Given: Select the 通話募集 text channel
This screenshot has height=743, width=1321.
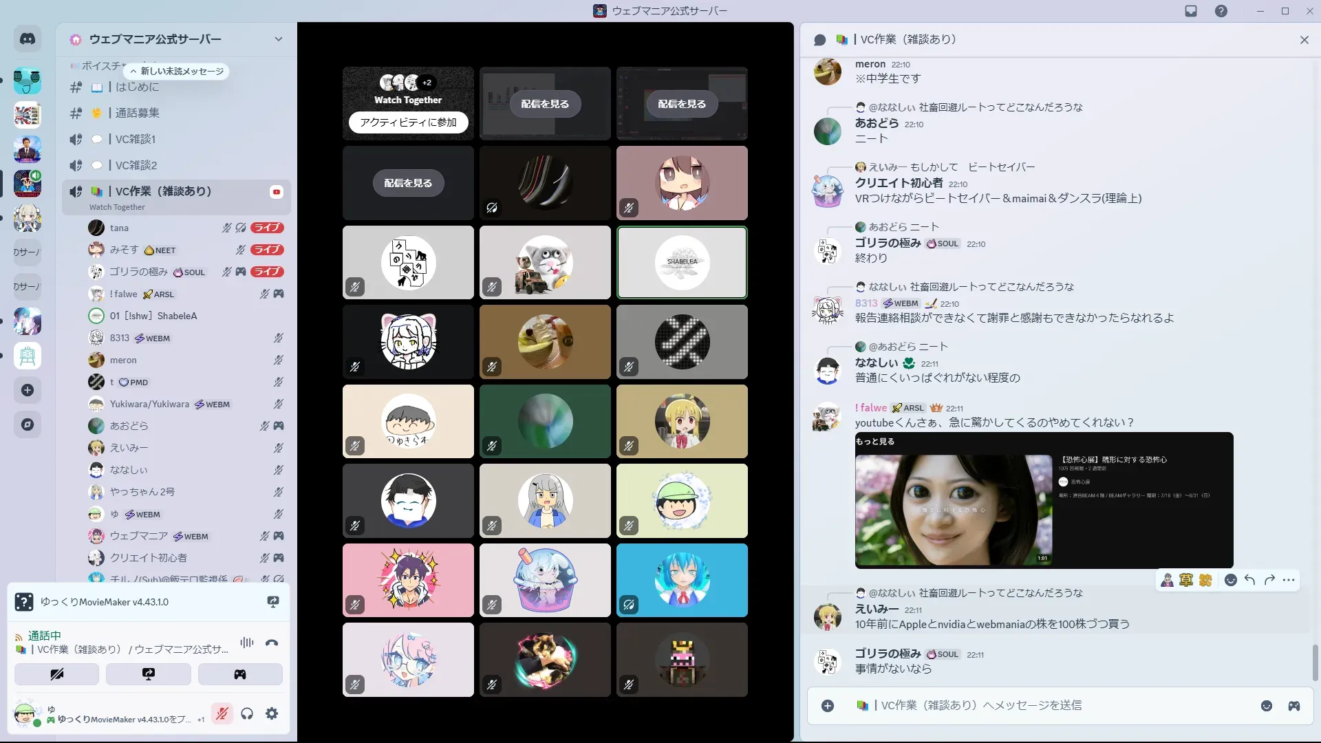Looking at the screenshot, I should coord(137,113).
